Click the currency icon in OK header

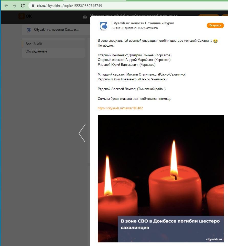tap(85, 17)
